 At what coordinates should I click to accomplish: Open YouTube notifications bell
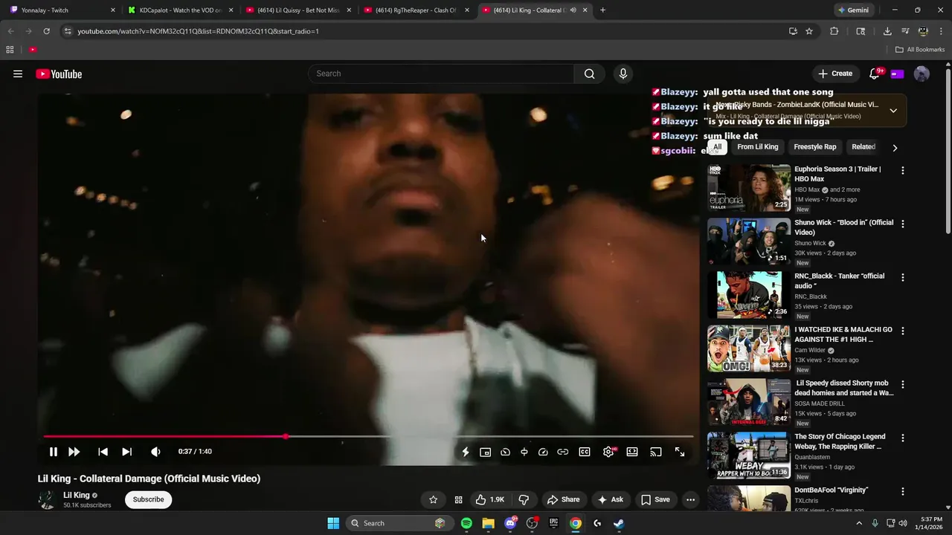point(875,74)
